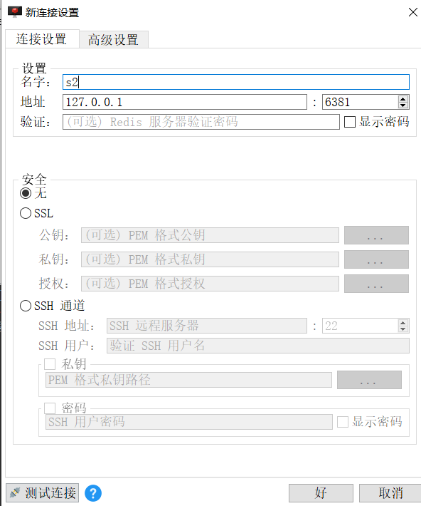
Task: Enable 显示密码 checkbox next to 验证 field
Action: pyautogui.click(x=350, y=122)
